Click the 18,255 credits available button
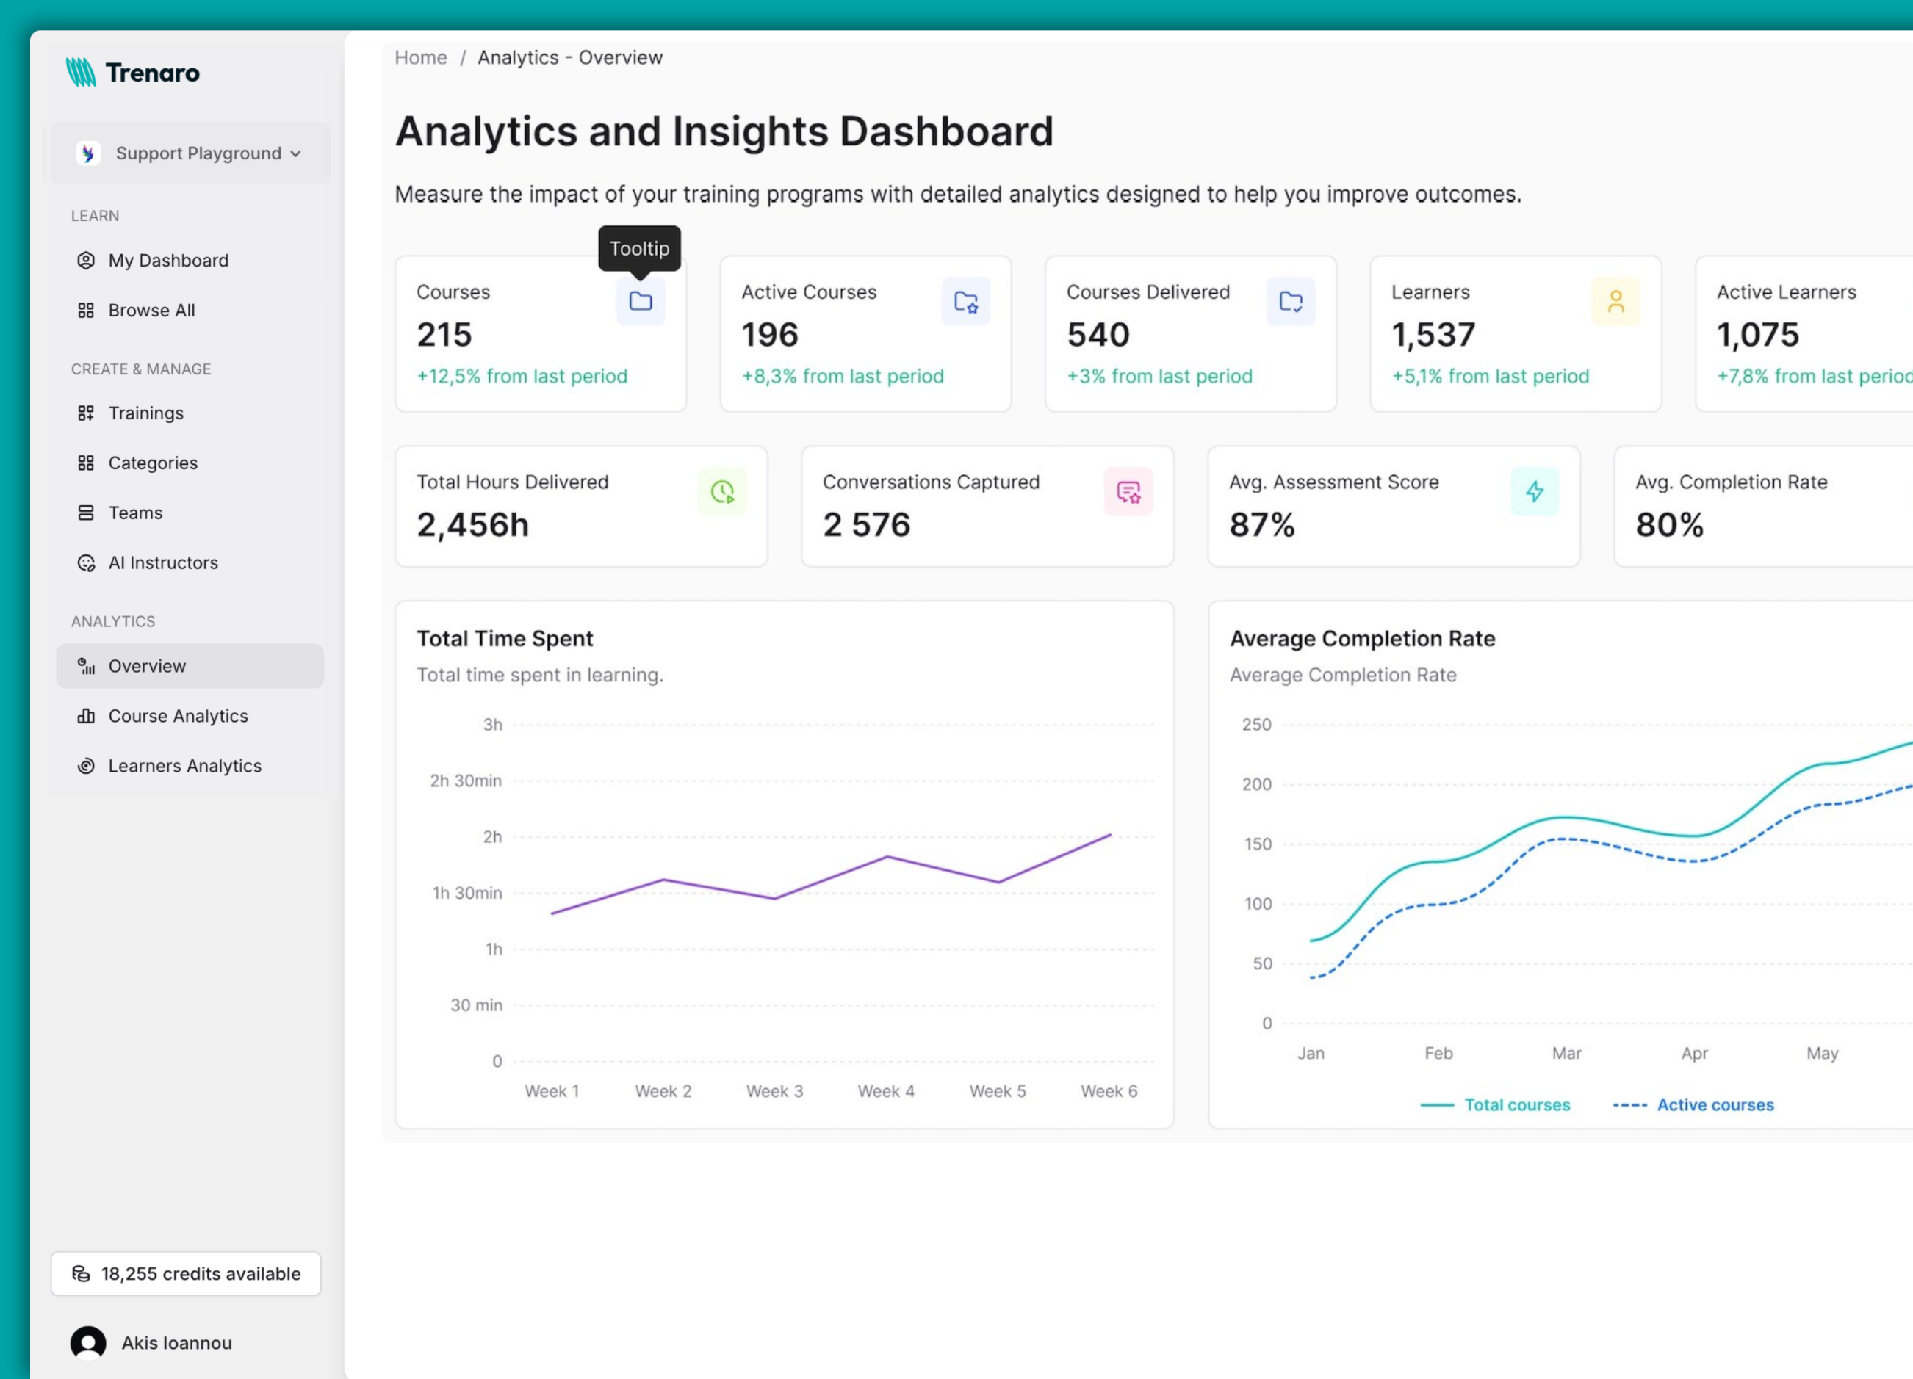The height and width of the screenshot is (1379, 1913). 186,1273
